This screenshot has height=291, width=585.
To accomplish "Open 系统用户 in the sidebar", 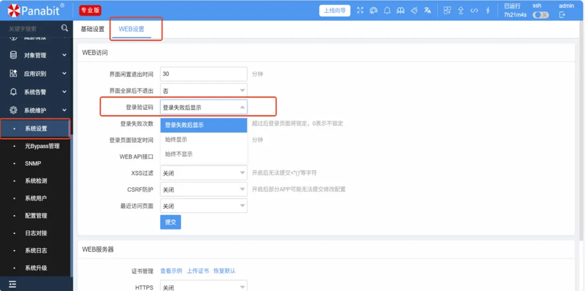I will (x=36, y=198).
